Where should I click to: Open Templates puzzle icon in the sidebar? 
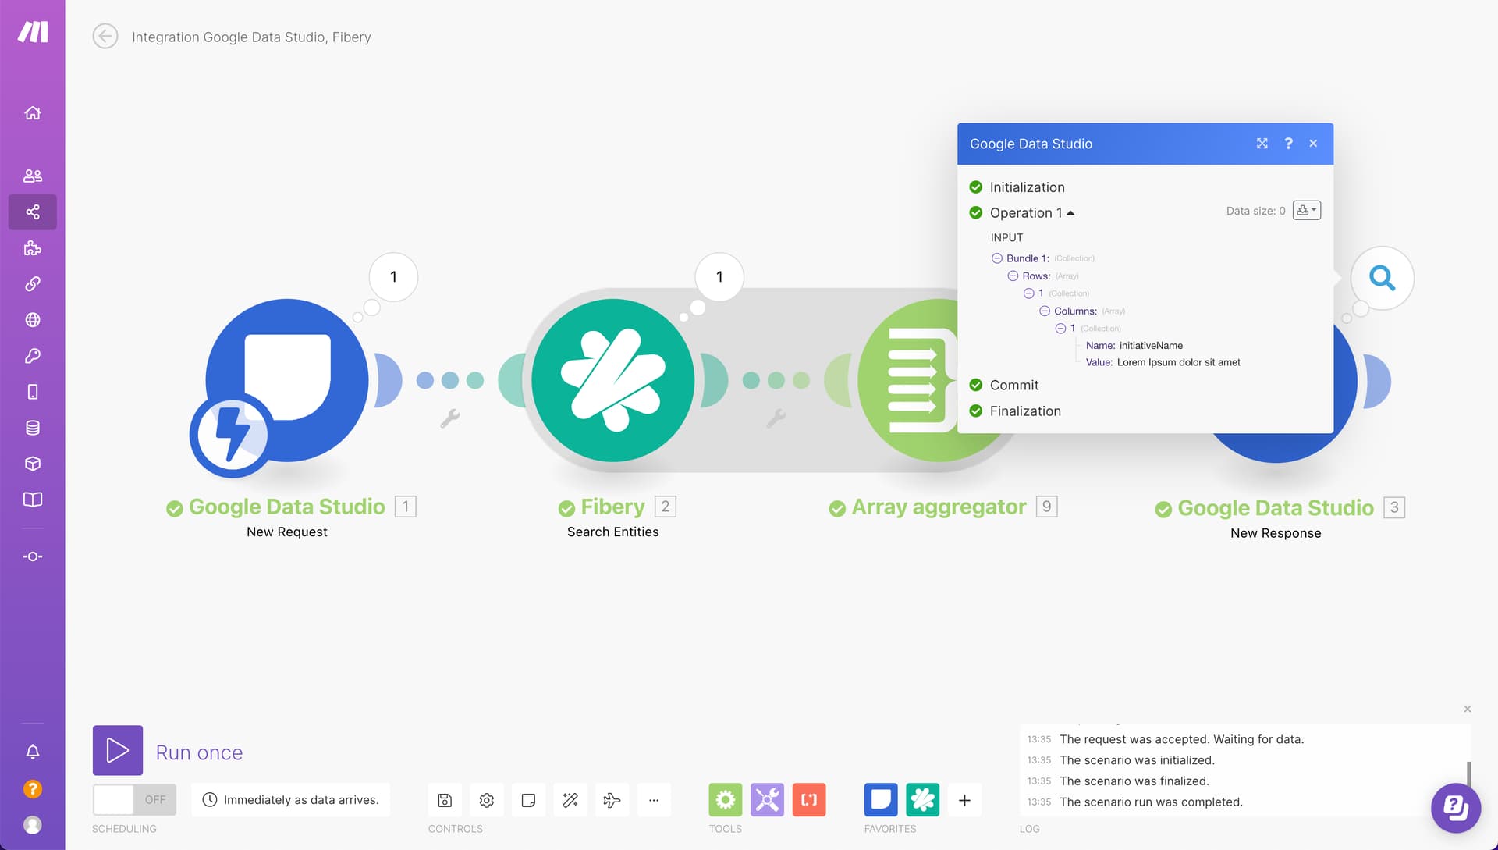click(33, 248)
